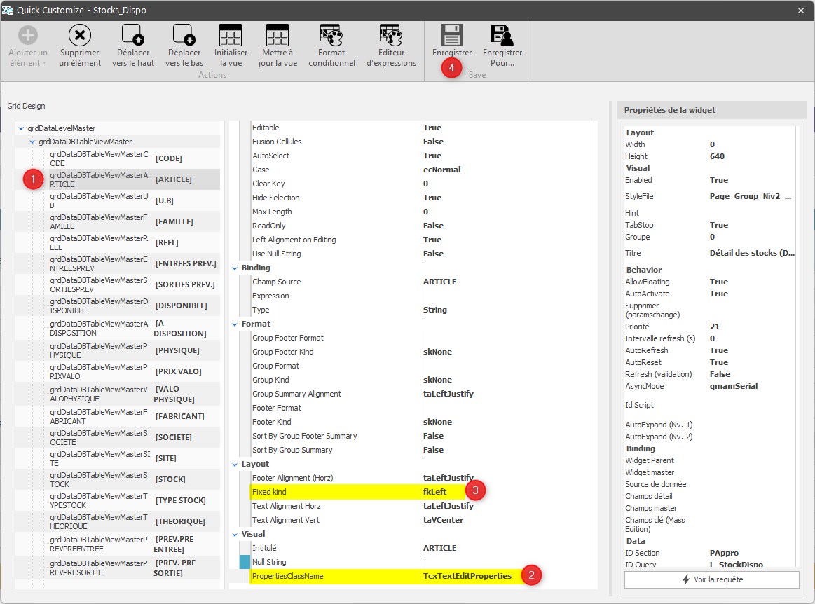815x604 pixels.
Task: Collapse the Format property section
Action: 235,324
